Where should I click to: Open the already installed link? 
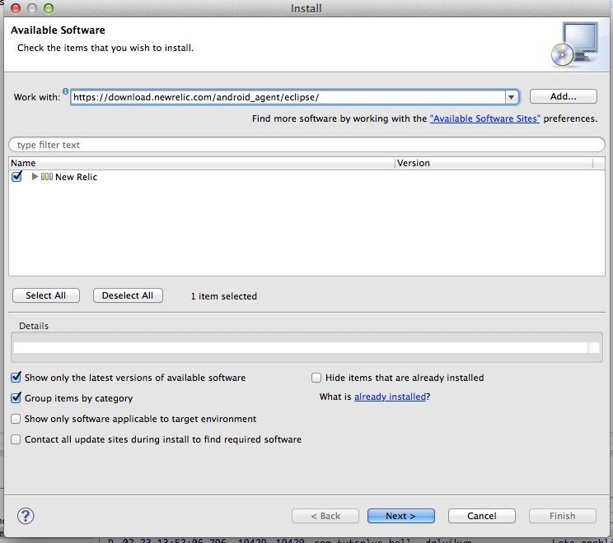click(x=390, y=397)
